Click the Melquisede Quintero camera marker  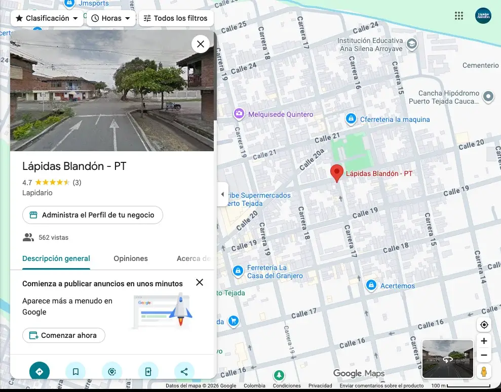coord(239,114)
